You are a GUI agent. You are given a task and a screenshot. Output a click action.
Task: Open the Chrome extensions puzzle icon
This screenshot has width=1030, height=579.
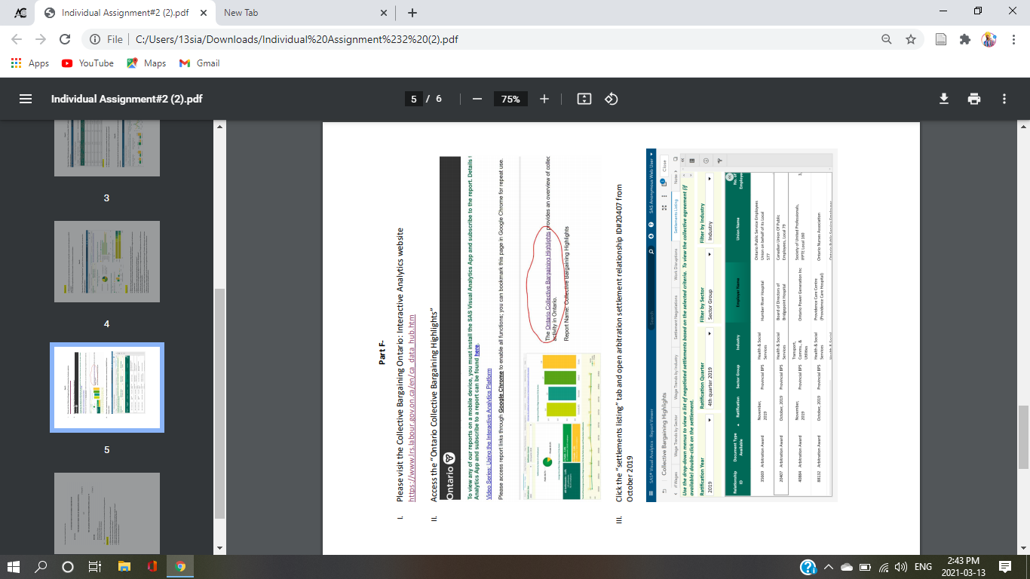pyautogui.click(x=965, y=39)
